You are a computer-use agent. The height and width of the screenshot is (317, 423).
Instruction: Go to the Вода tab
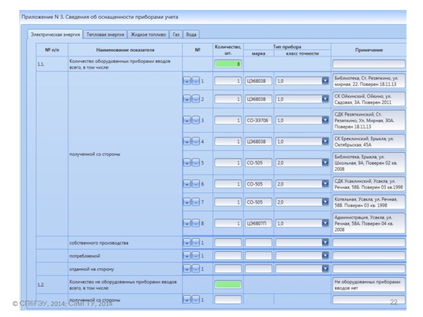191,34
